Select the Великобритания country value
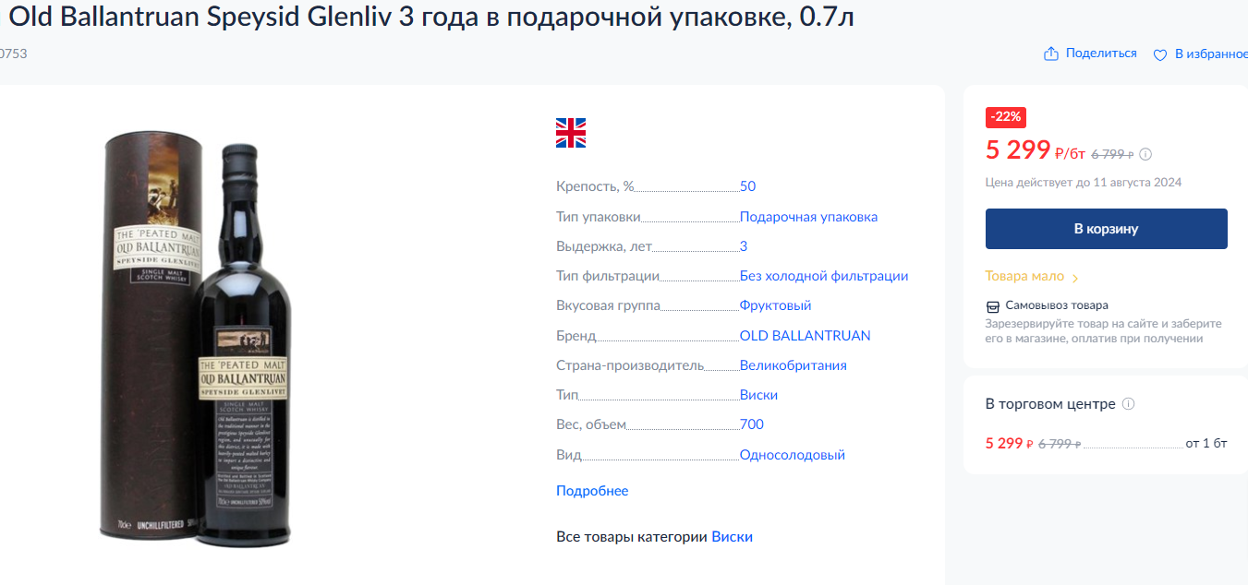Screen dimensions: 1248x585 [793, 365]
